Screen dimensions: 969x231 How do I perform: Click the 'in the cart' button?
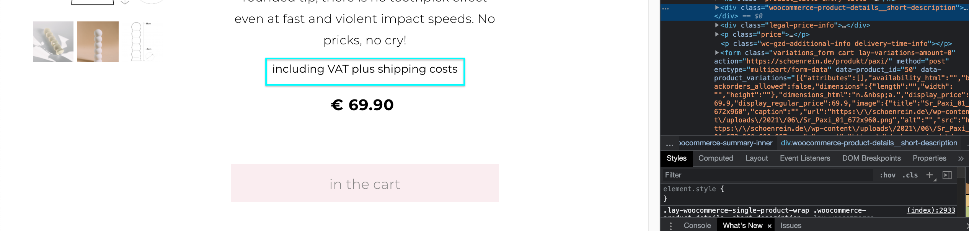(365, 183)
